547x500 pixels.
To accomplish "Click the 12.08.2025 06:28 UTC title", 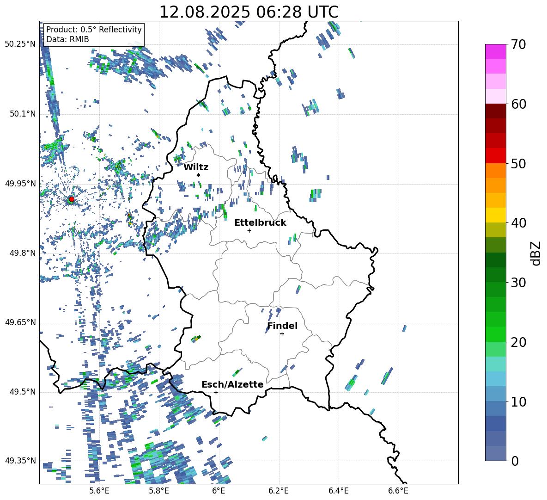I will [249, 12].
